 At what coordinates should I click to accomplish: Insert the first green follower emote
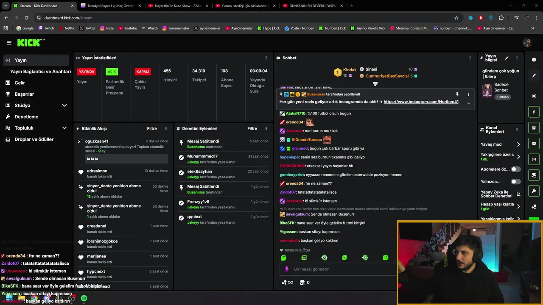pos(284,258)
